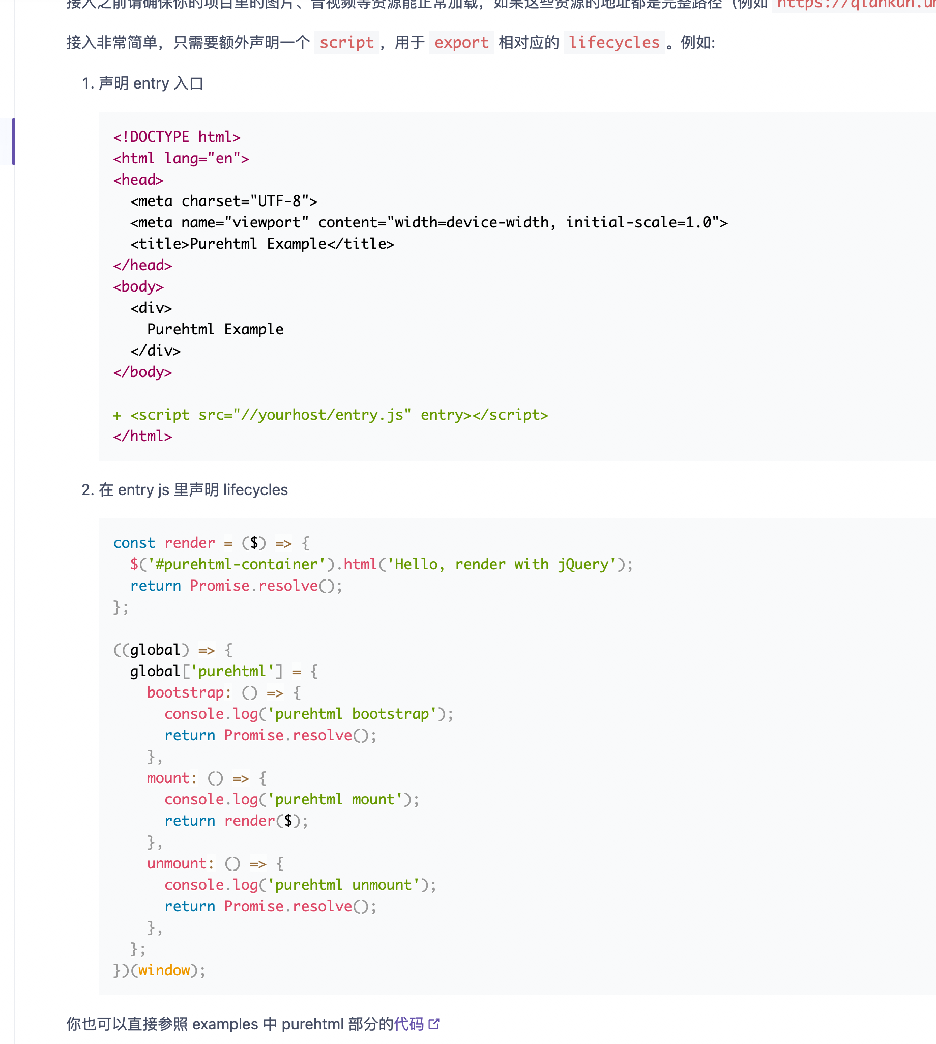Click the console.log 'purehtml bootstrap' line
The width and height of the screenshot is (936, 1044).
[309, 714]
